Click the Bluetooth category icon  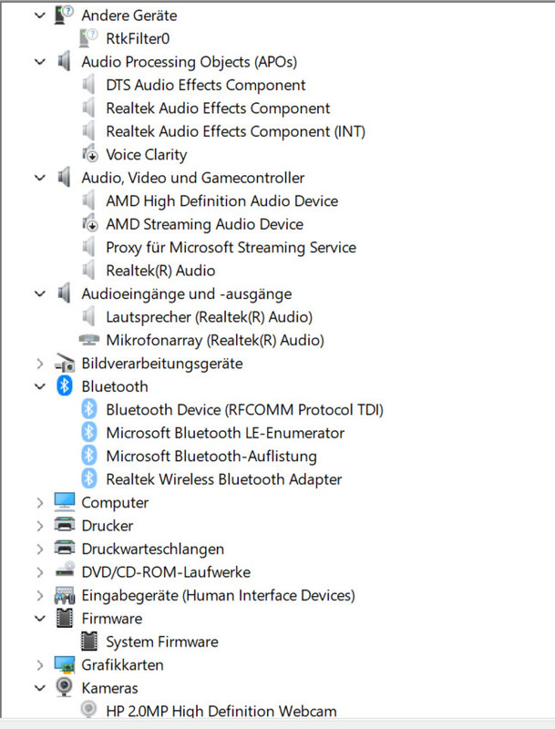click(x=65, y=385)
